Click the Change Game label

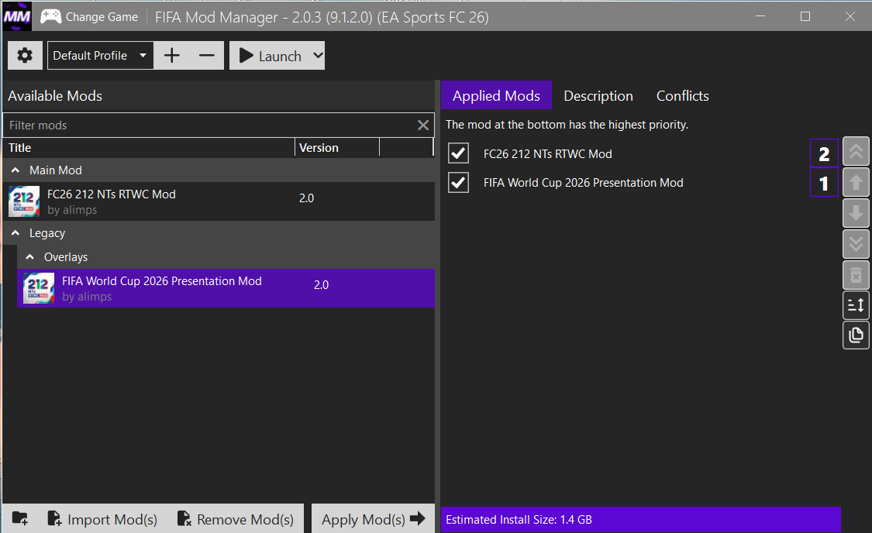pos(102,17)
